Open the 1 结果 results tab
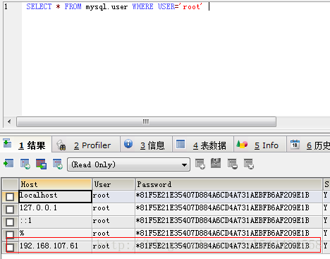330x259 pixels. click(x=26, y=145)
